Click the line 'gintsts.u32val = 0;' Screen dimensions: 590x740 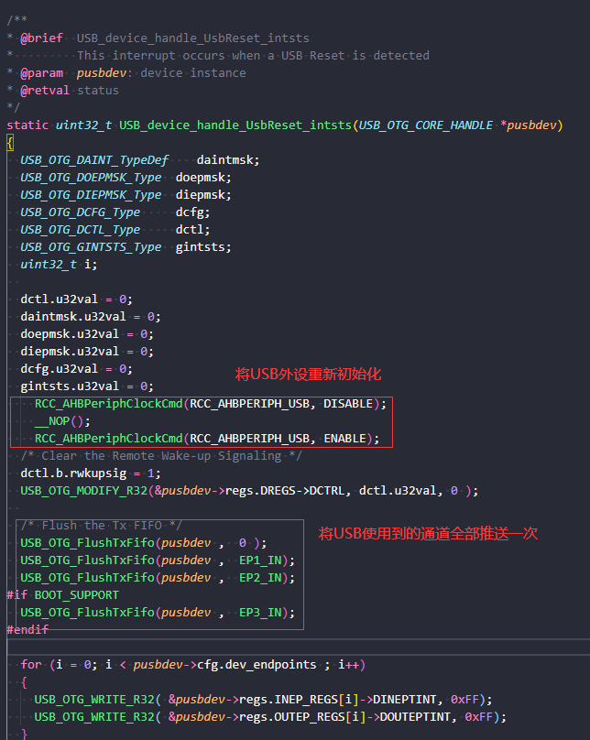87,386
